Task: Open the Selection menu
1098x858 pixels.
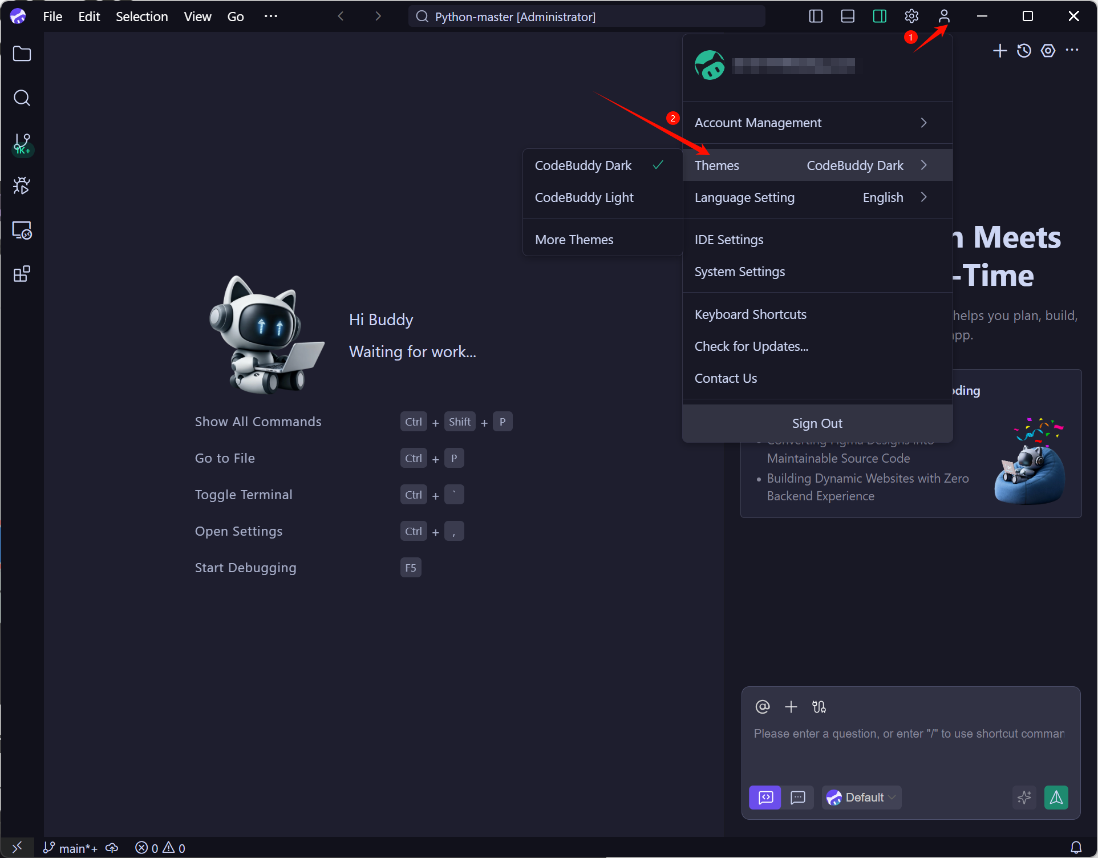Action: click(141, 17)
